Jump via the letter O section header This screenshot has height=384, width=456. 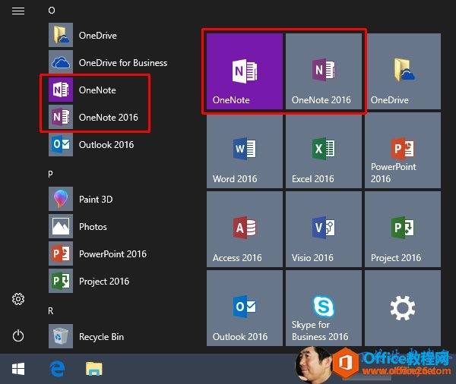coord(52,11)
